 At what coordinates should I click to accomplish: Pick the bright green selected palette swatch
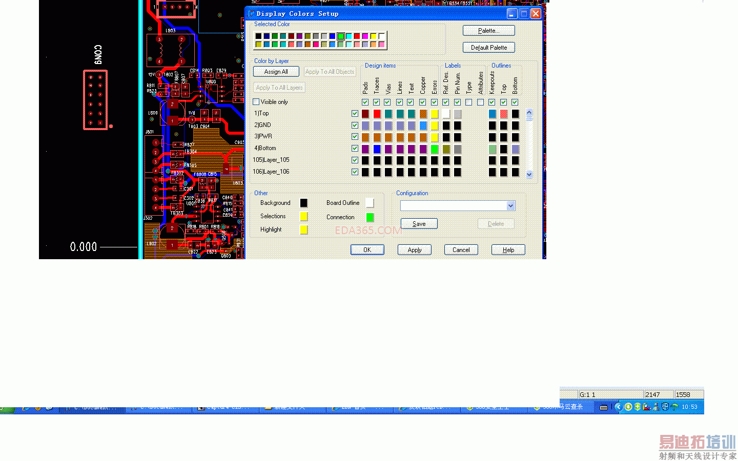341,36
